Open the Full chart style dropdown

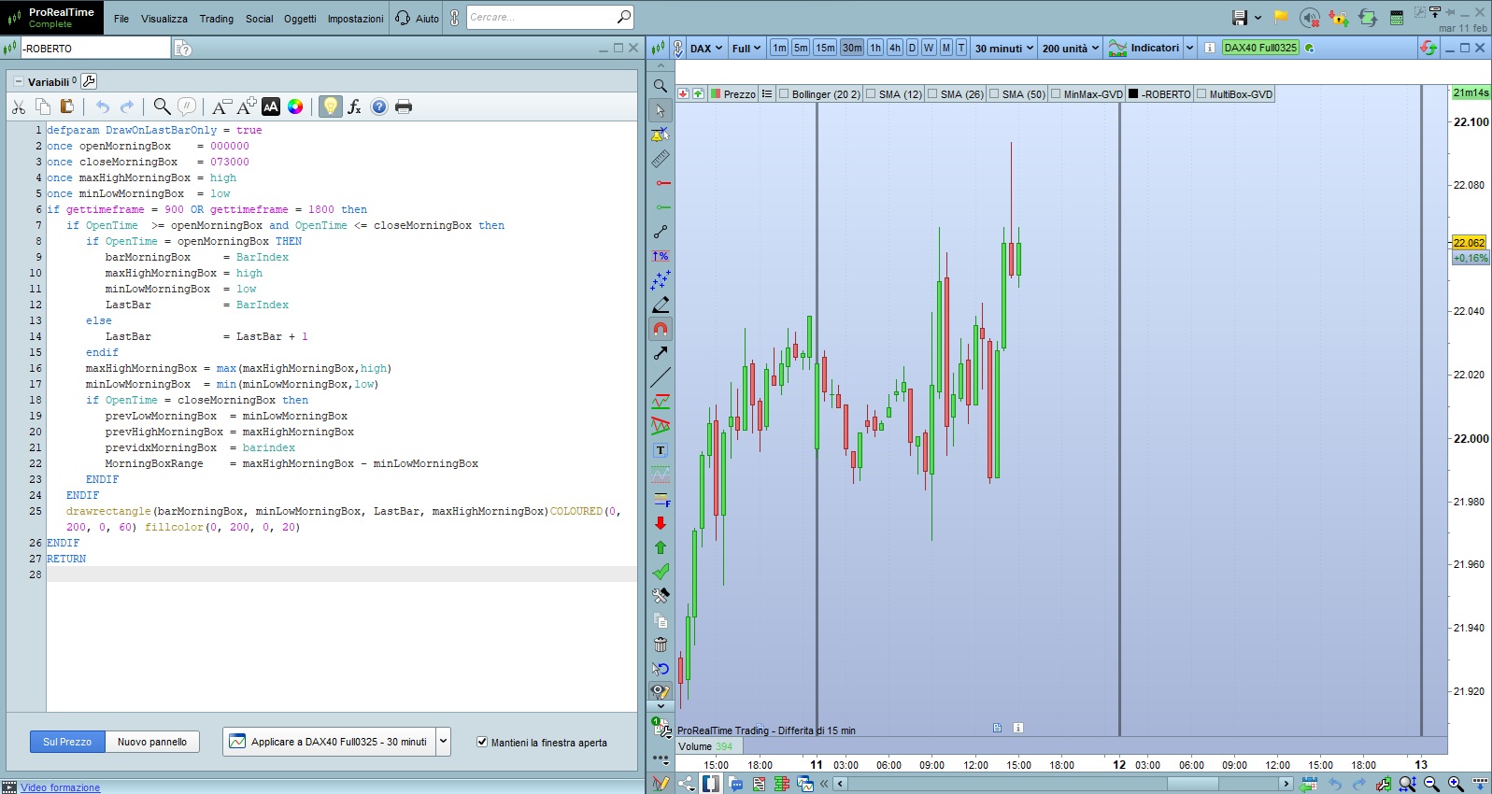(x=746, y=48)
